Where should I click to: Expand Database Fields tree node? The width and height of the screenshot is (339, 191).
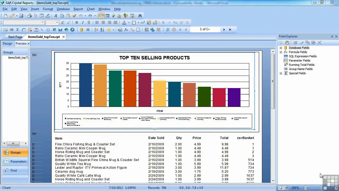pyautogui.click(x=281, y=48)
